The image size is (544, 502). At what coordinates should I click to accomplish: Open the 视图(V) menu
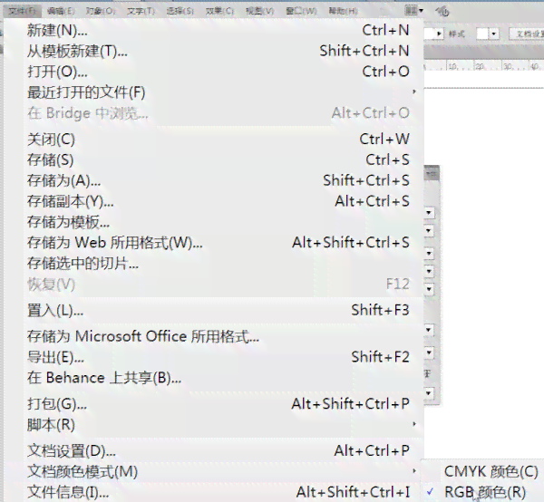coord(259,11)
